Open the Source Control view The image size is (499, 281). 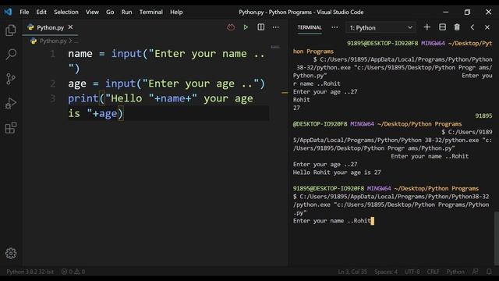[11, 79]
